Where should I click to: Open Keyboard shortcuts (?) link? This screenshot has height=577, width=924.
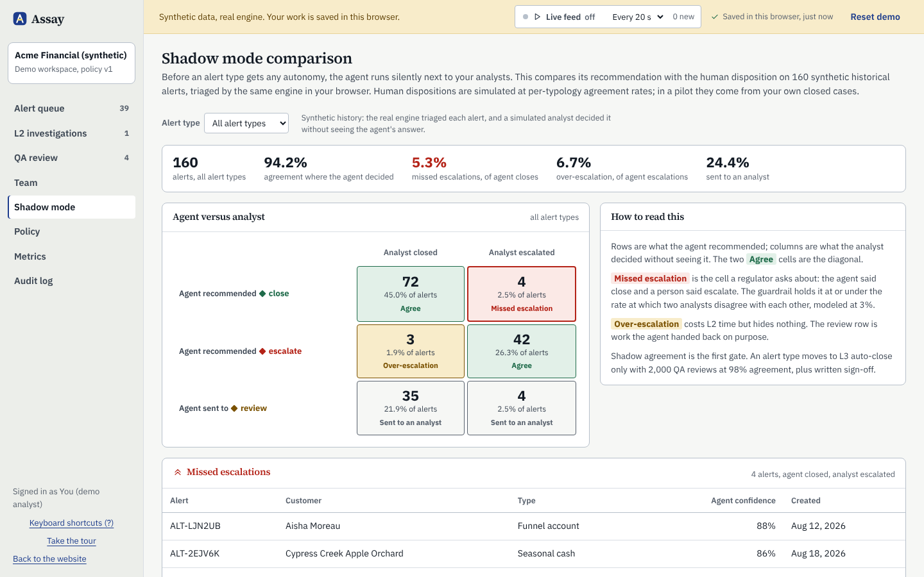click(x=71, y=523)
